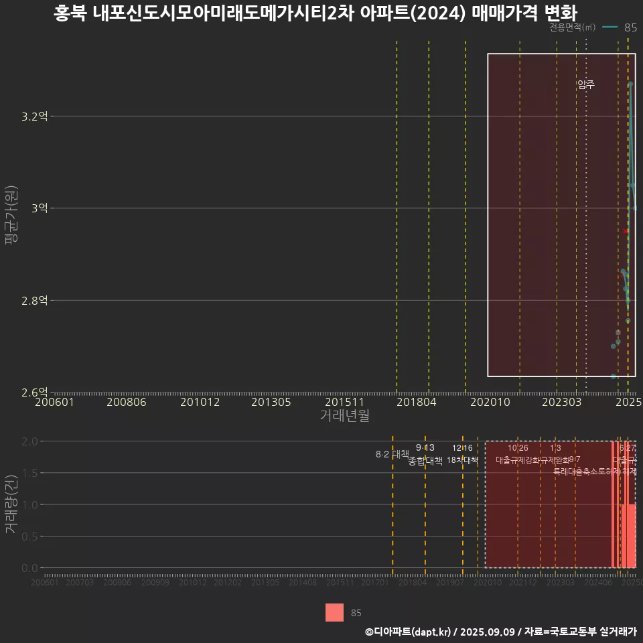Click the 거래년월 x-axis title
643x643 pixels.
click(x=344, y=415)
